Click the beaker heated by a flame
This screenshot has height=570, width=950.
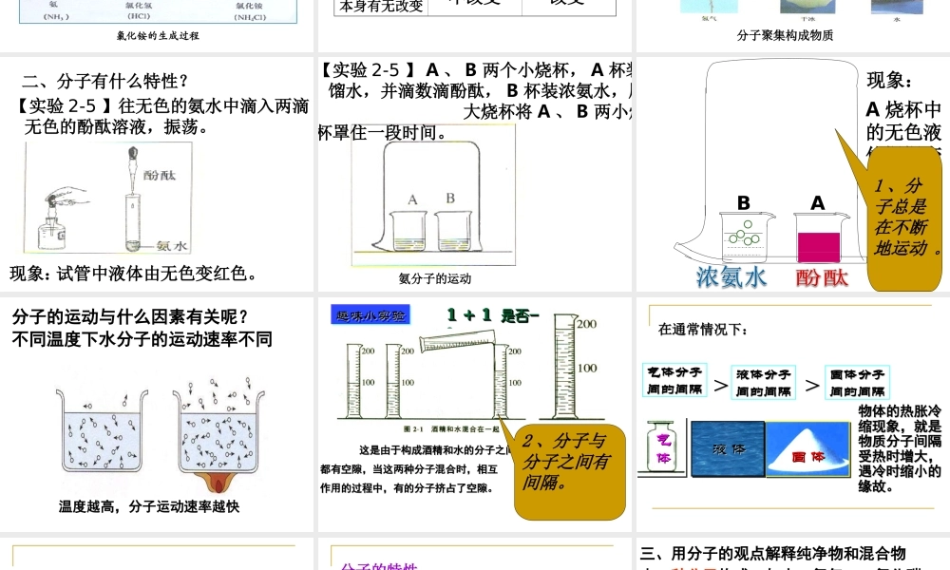[218, 435]
